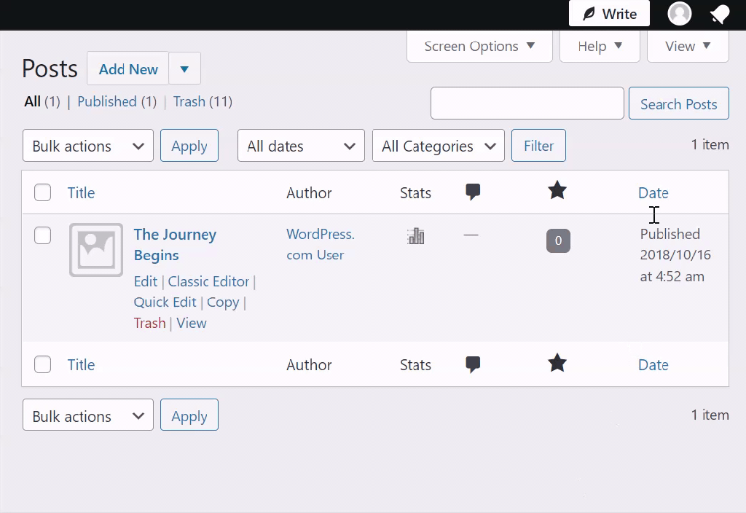This screenshot has height=513, width=746.
Task: Open the notifications bell icon
Action: (x=720, y=13)
